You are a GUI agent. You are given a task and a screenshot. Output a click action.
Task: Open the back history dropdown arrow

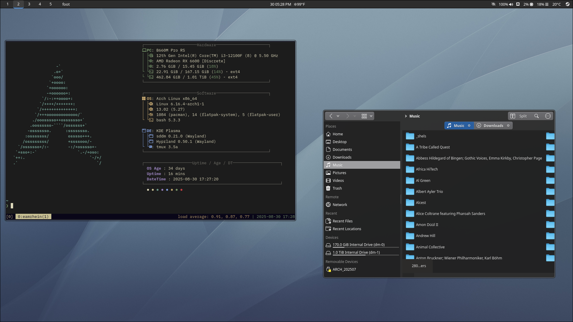point(338,116)
